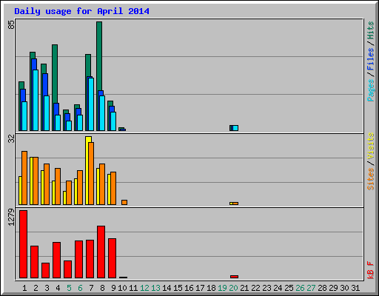Click the cyan pages bar for day 2
The height and width of the screenshot is (296, 379).
(36, 100)
